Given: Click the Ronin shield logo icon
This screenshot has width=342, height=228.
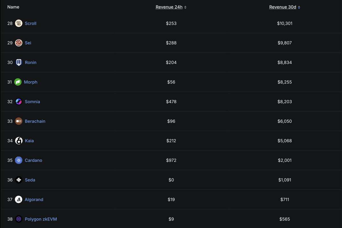Looking at the screenshot, I should click(x=19, y=62).
